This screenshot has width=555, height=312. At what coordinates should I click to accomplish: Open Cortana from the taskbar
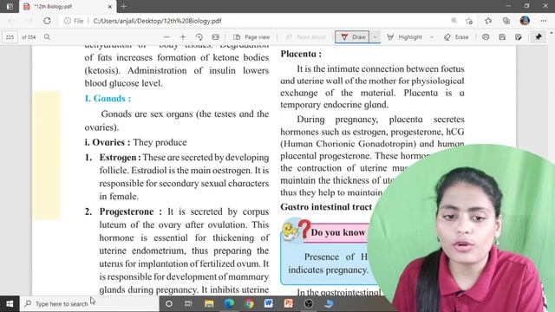[x=169, y=303]
